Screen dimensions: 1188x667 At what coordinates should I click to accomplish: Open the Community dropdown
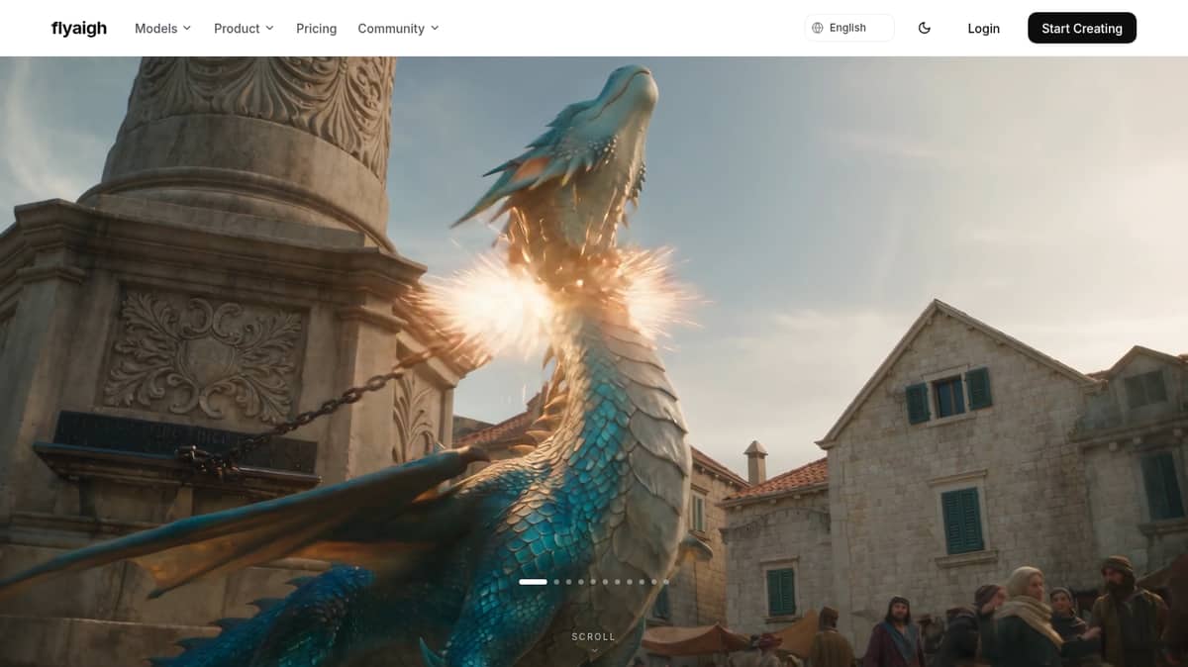[398, 28]
